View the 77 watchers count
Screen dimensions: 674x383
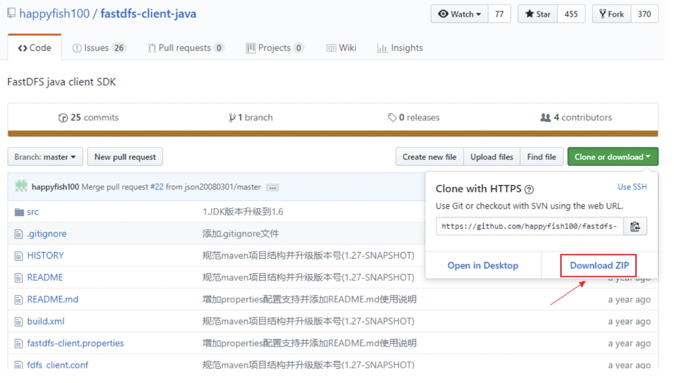tap(499, 14)
